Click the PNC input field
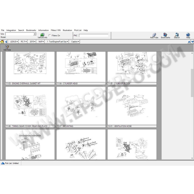 click(x=94, y=35)
